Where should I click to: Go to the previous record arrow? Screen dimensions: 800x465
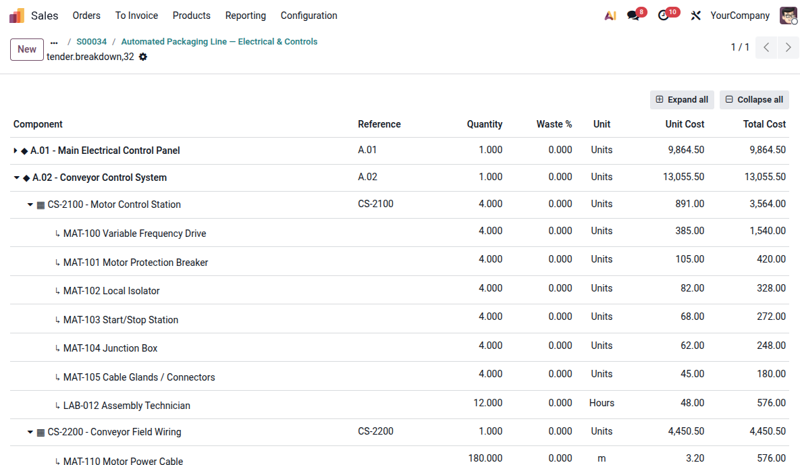[x=766, y=47]
